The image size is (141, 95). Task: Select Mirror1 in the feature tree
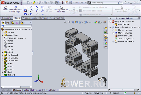click(10, 64)
